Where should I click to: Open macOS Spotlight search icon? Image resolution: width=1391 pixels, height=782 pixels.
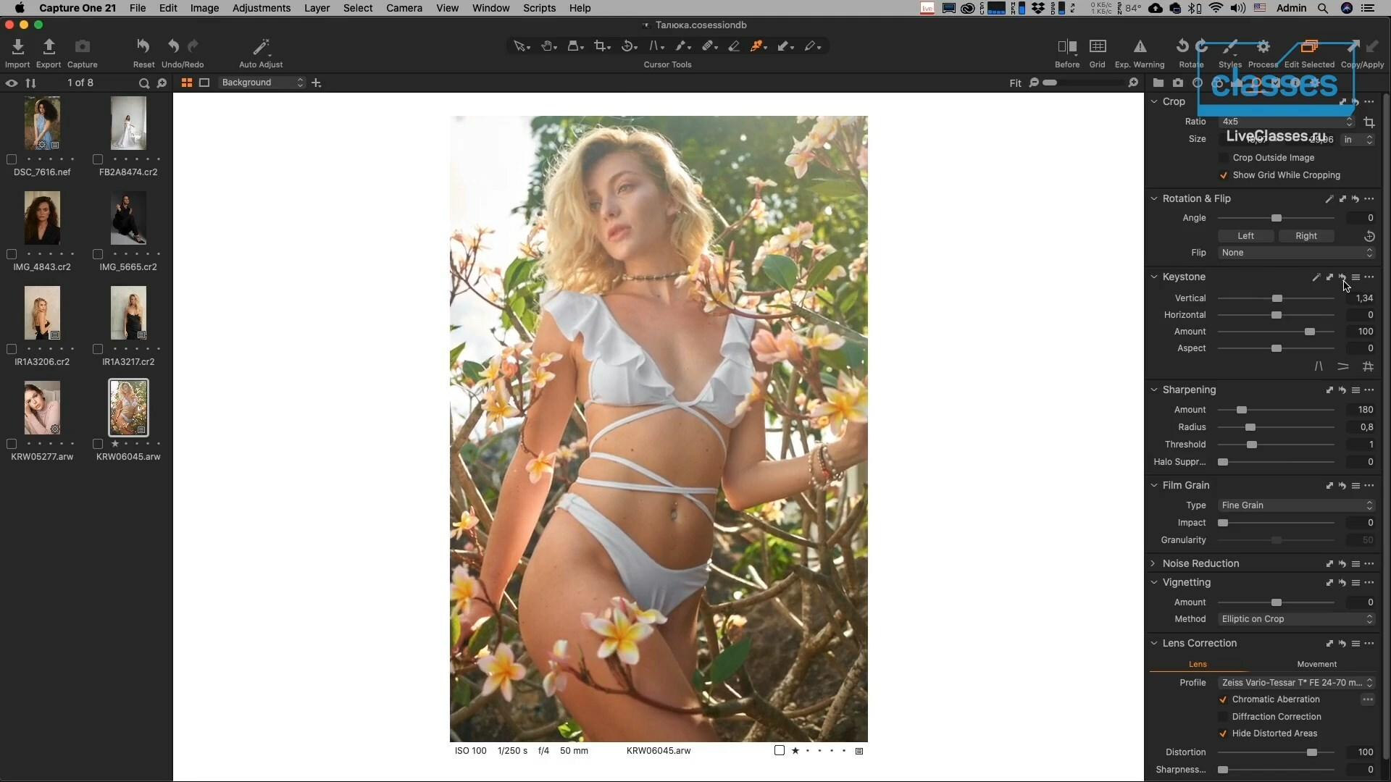pos(1323,8)
